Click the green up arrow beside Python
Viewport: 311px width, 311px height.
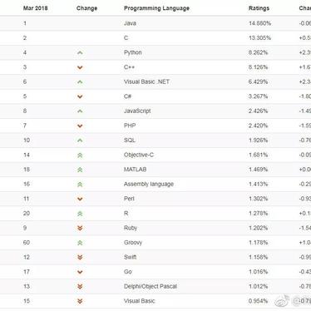click(x=80, y=52)
